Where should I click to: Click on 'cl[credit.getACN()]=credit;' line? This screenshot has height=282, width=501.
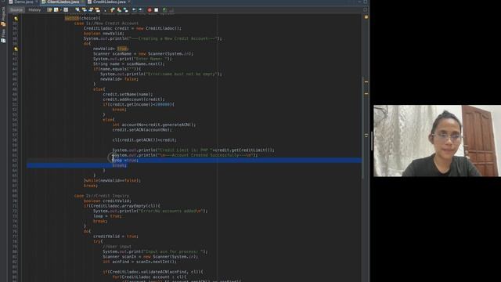144,140
